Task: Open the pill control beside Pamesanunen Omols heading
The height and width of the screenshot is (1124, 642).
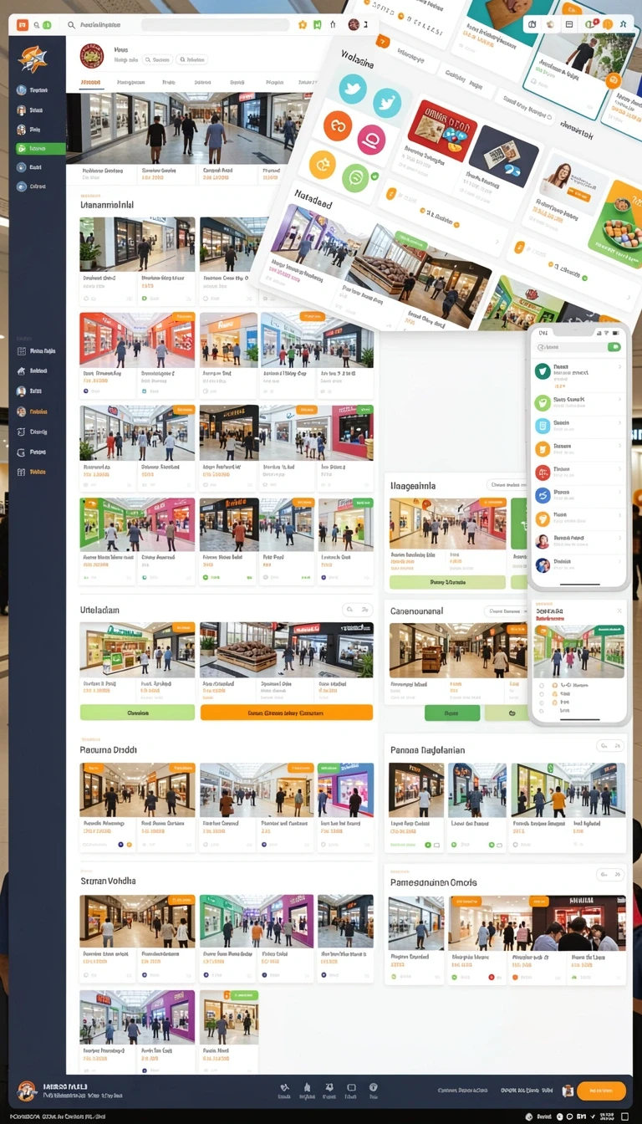Action: [610, 875]
